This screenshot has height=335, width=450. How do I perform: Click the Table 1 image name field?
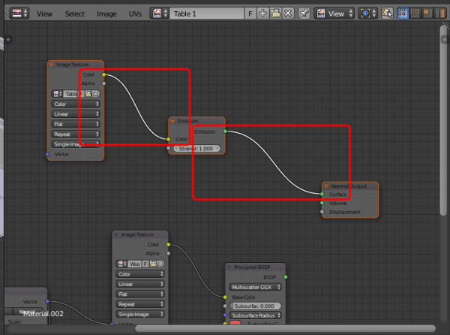tap(206, 14)
